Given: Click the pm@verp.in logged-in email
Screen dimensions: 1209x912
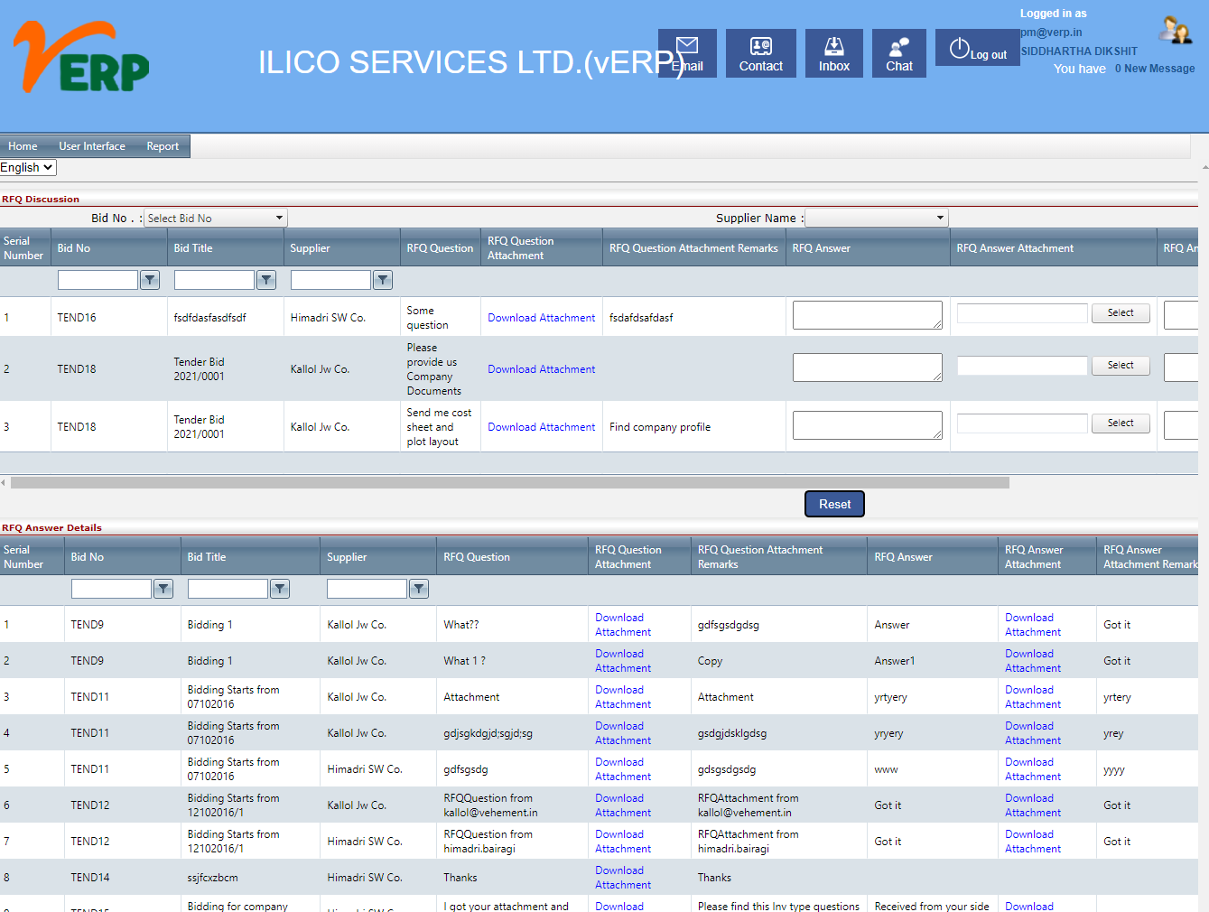Looking at the screenshot, I should pyautogui.click(x=1051, y=33).
